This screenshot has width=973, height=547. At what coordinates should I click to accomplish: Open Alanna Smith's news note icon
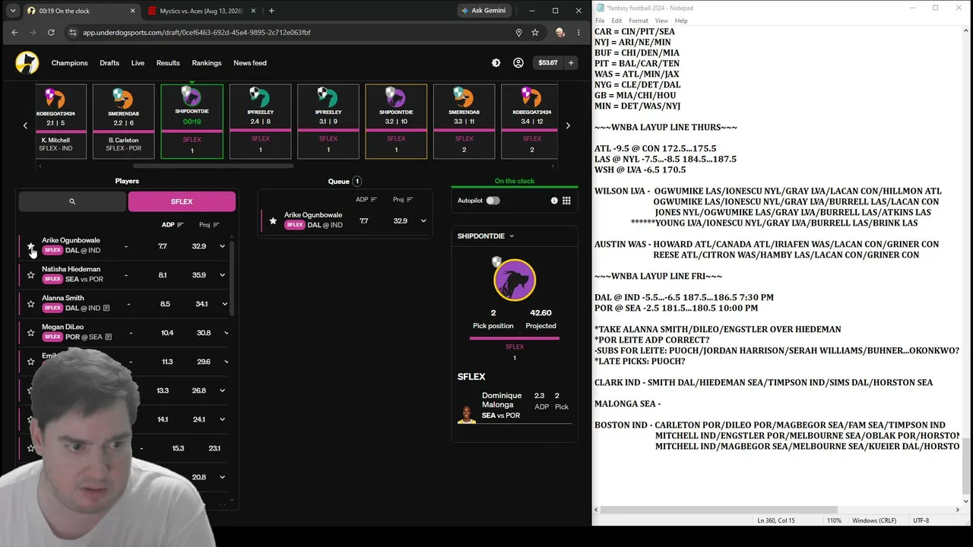point(106,308)
